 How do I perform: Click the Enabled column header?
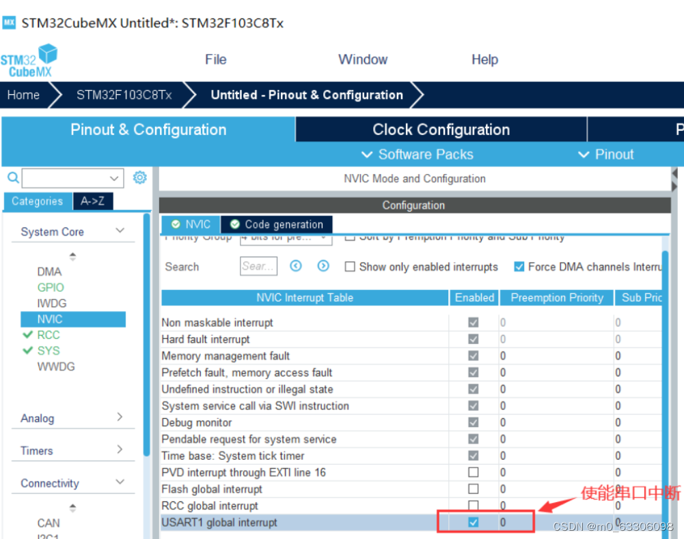coord(474,297)
